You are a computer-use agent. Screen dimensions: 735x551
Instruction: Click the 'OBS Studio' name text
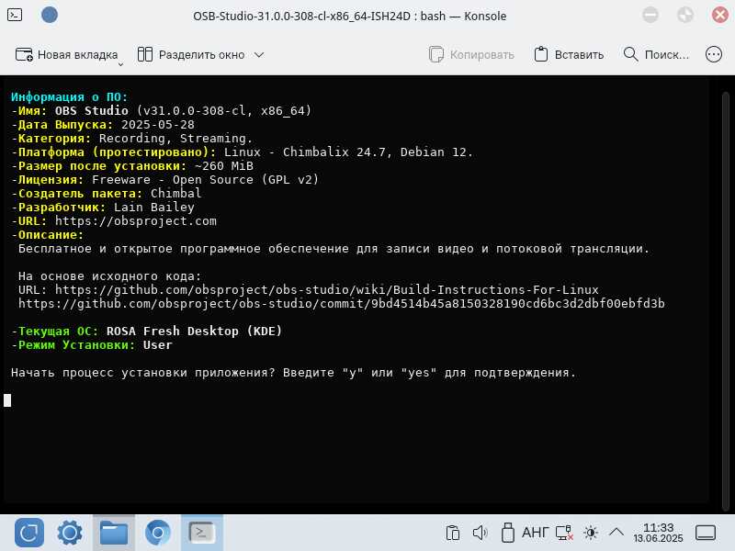91,110
